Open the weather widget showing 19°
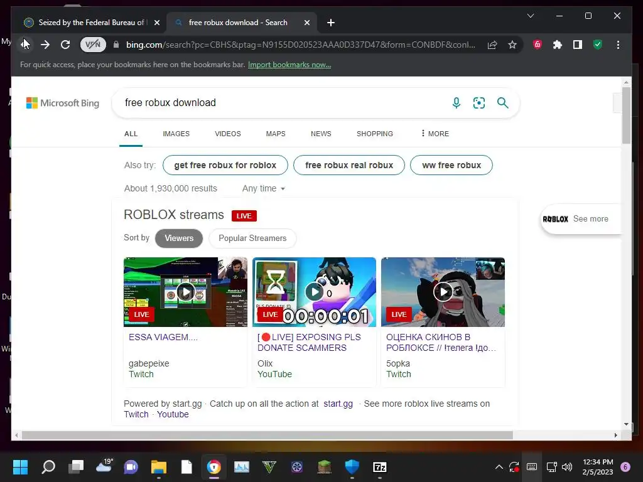The width and height of the screenshot is (643, 482). pyautogui.click(x=104, y=466)
